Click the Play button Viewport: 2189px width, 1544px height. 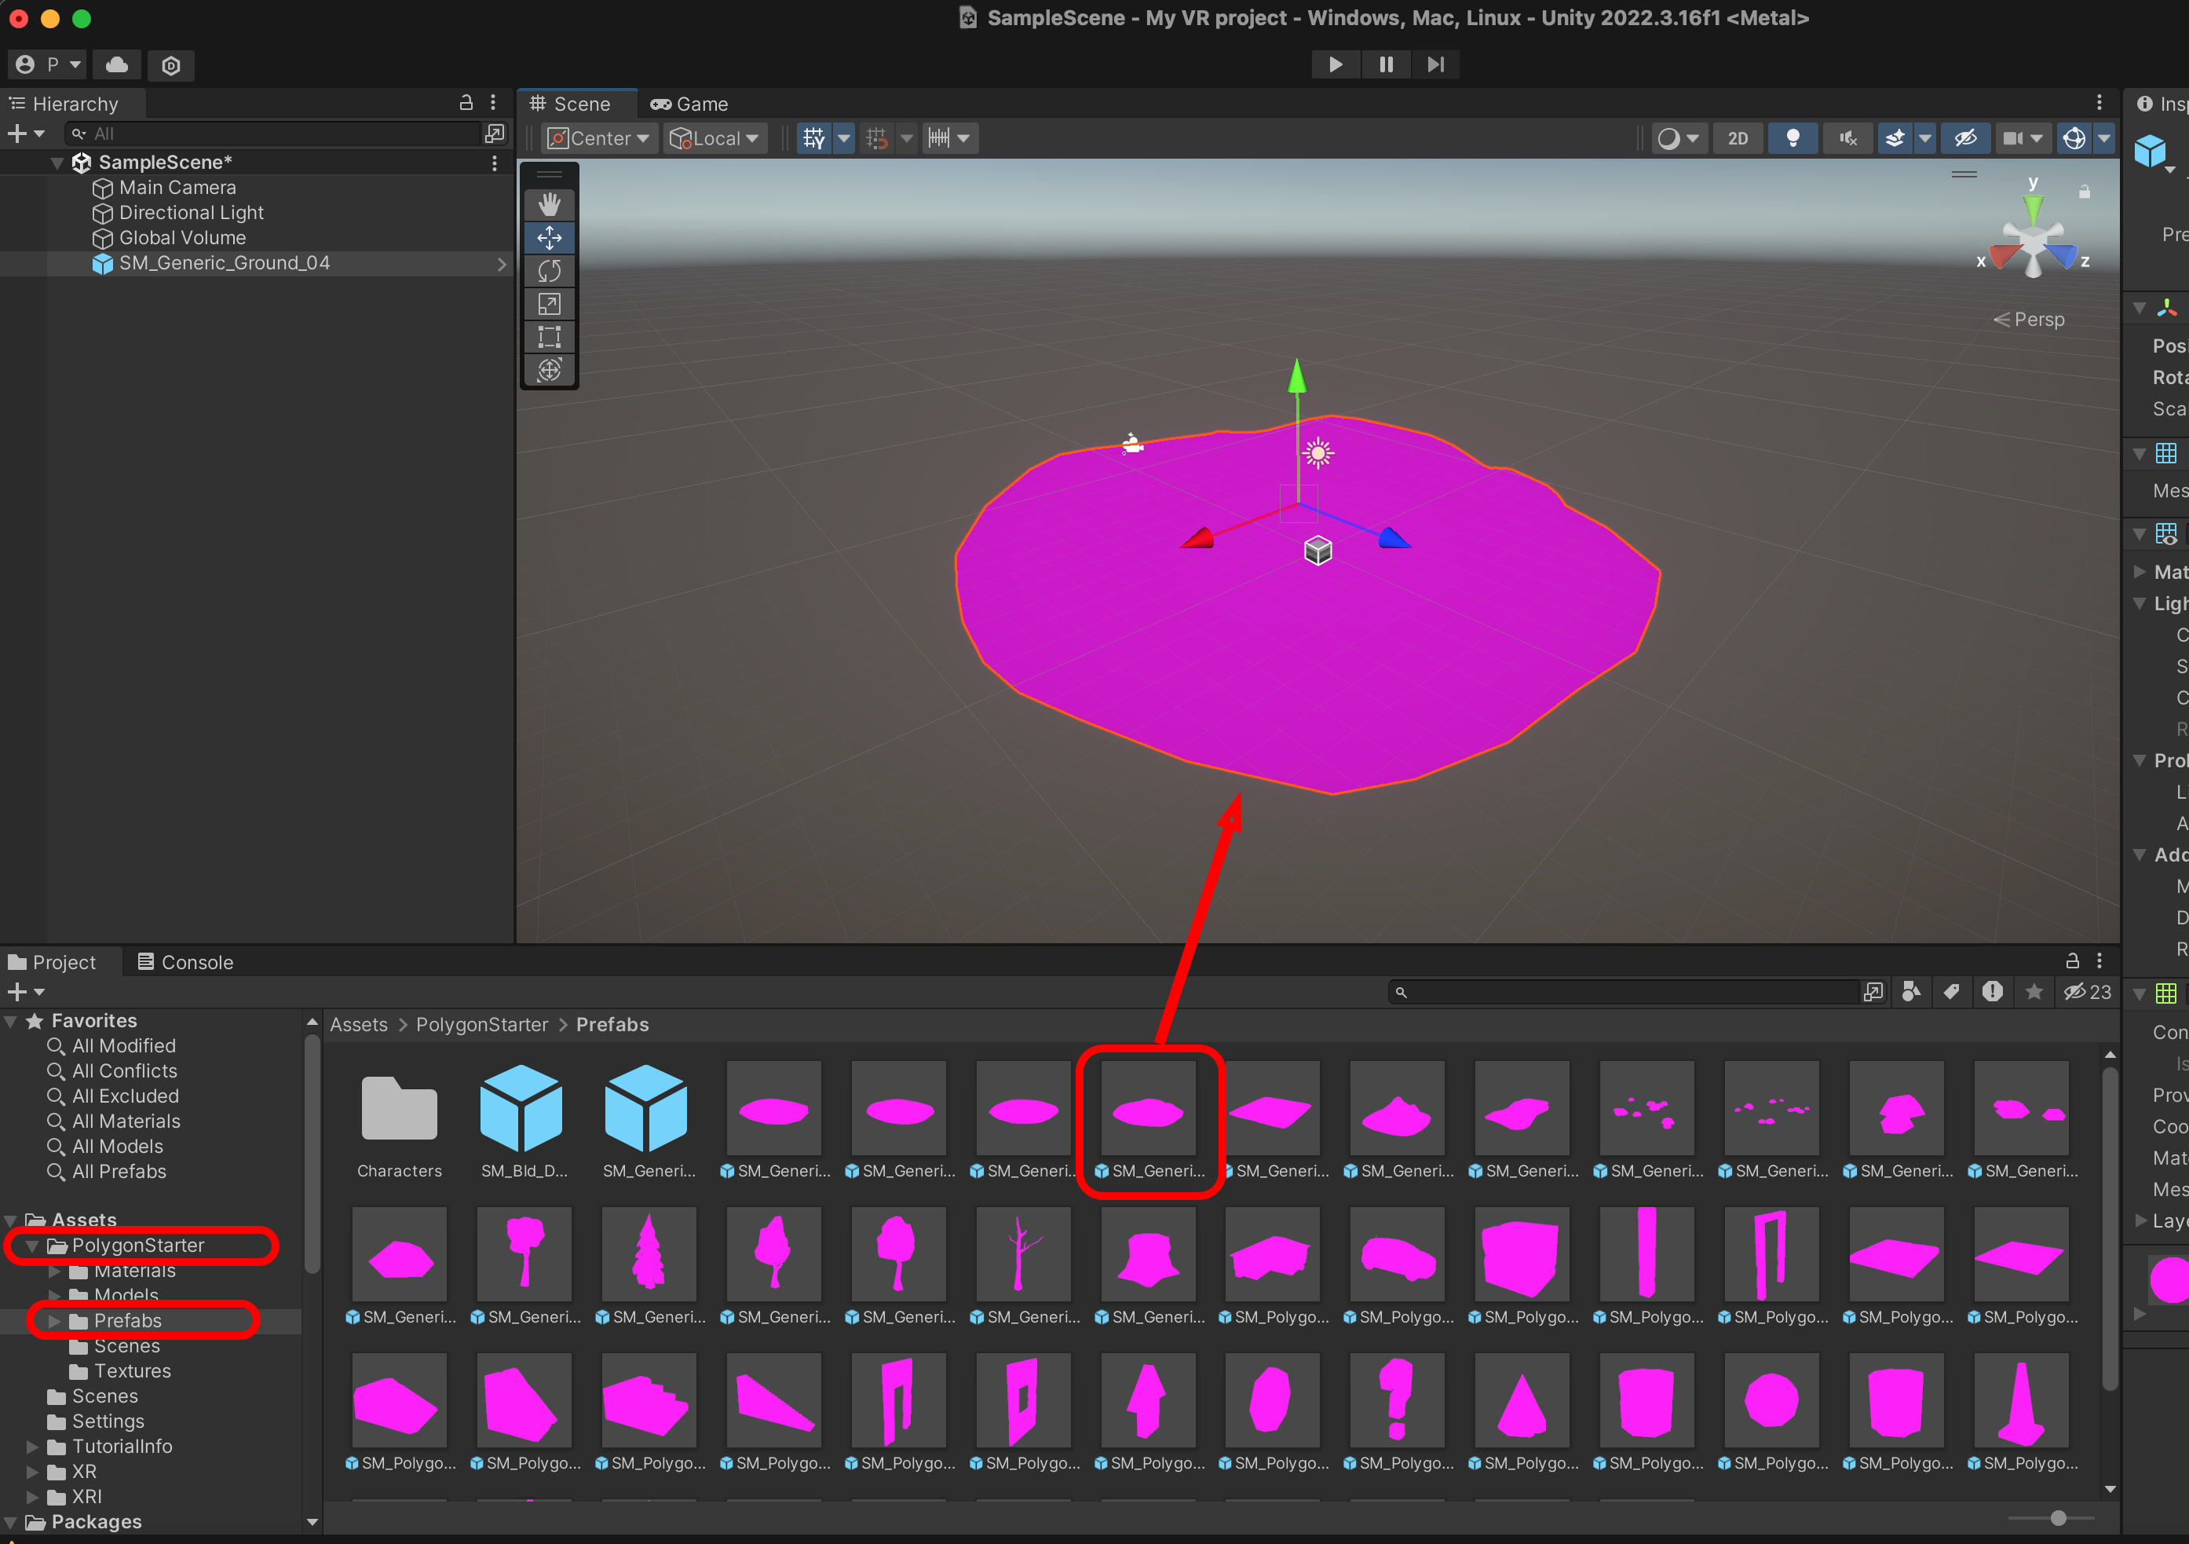coord(1335,64)
